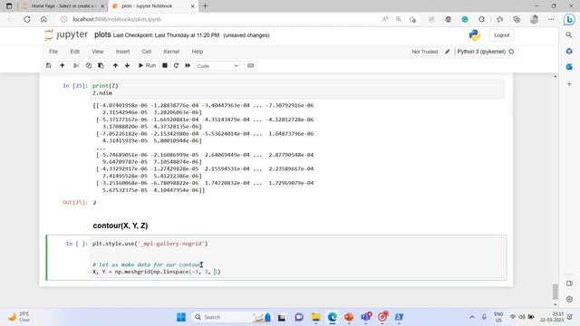Open a new browser tab

tap(205, 6)
